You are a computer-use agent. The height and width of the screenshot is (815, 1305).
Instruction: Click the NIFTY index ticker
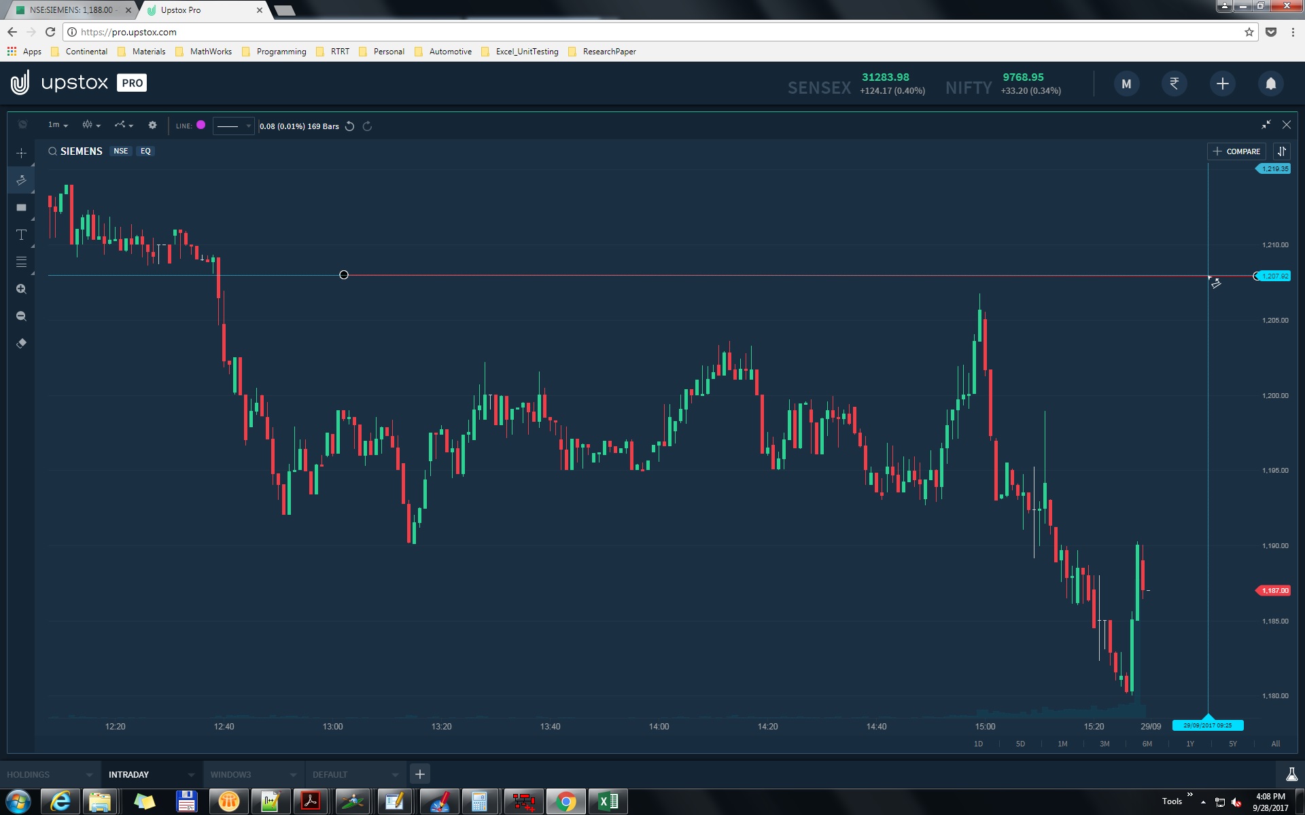click(x=1003, y=84)
